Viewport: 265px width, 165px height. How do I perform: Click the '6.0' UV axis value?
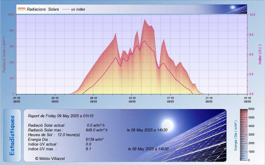click(x=251, y=55)
